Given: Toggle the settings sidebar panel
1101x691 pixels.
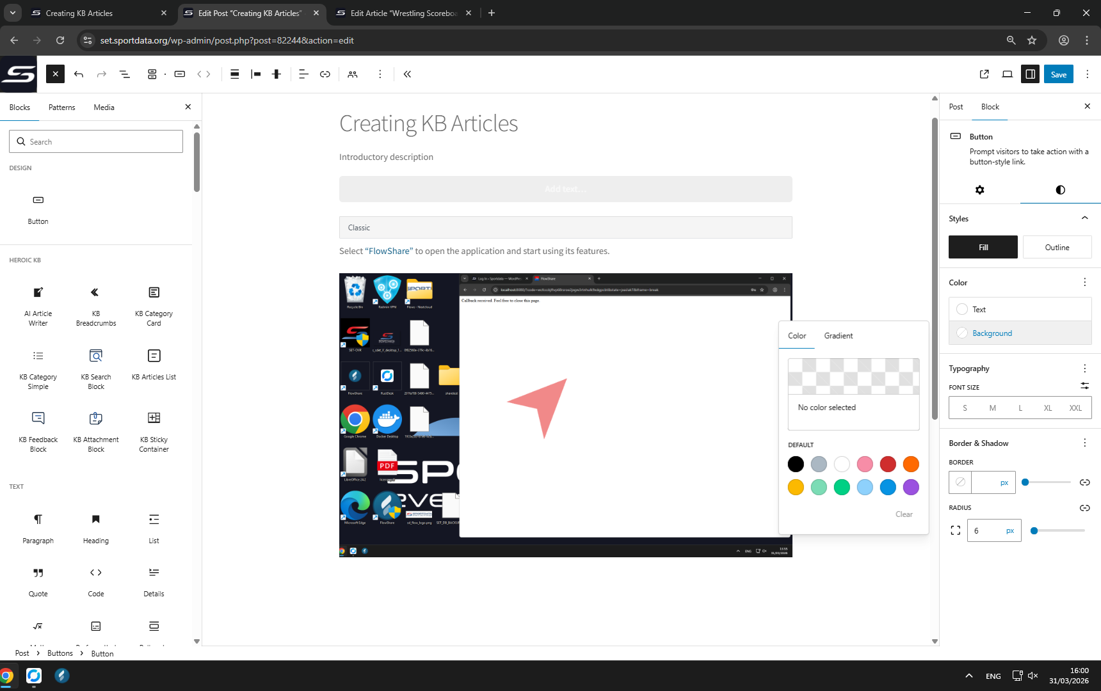Looking at the screenshot, I should click(1030, 74).
